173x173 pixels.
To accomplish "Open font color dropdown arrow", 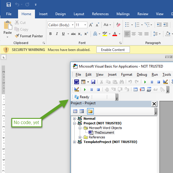I will pyautogui.click(x=119, y=34).
